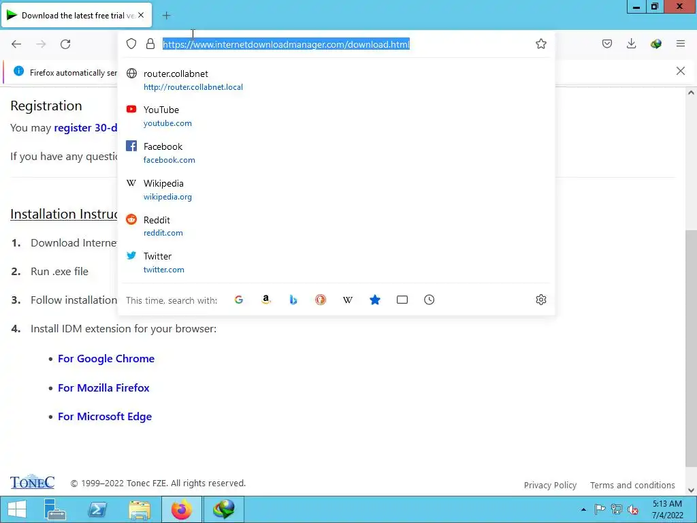The height and width of the screenshot is (523, 697).
Task: Click the muted volume tray icon
Action: point(633,509)
